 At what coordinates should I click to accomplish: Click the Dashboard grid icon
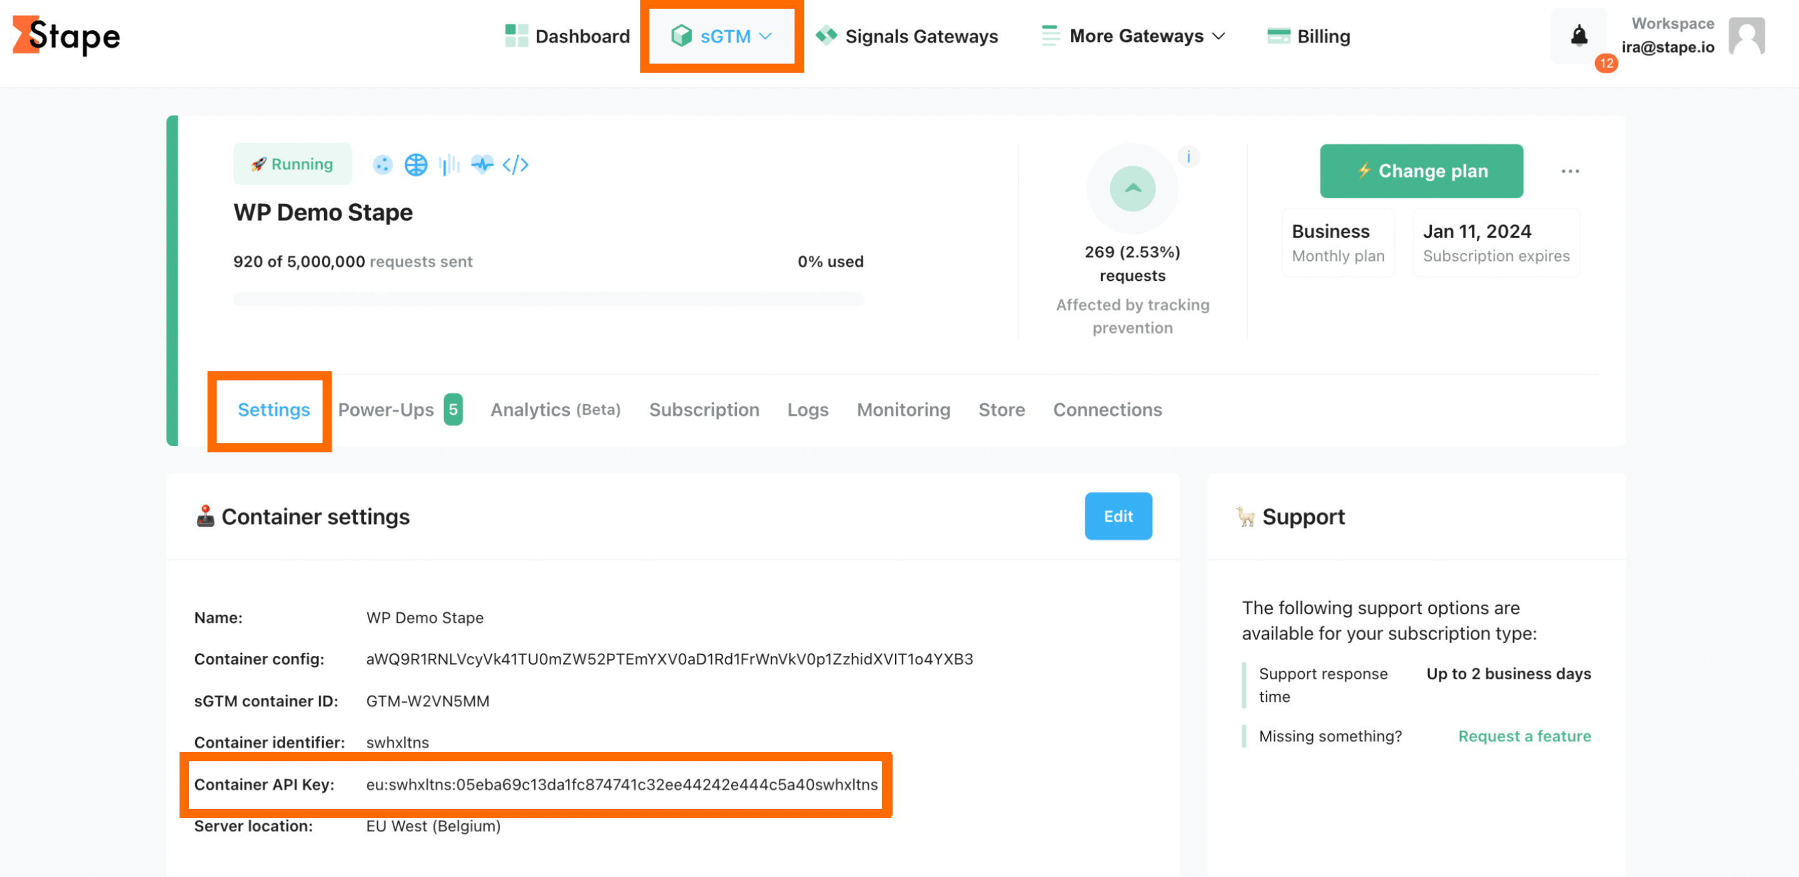click(516, 36)
